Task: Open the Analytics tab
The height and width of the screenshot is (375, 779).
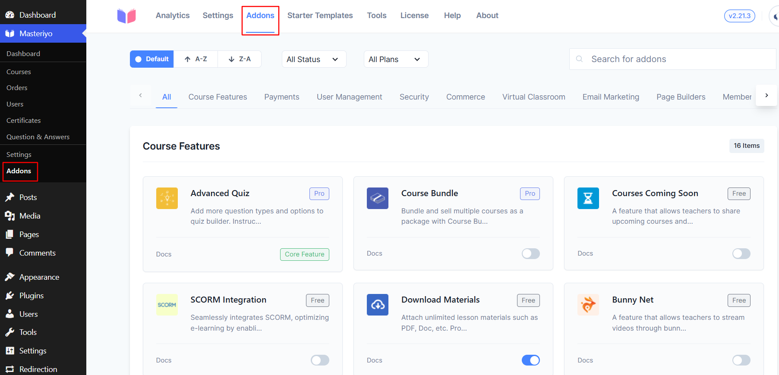Action: [x=173, y=16]
